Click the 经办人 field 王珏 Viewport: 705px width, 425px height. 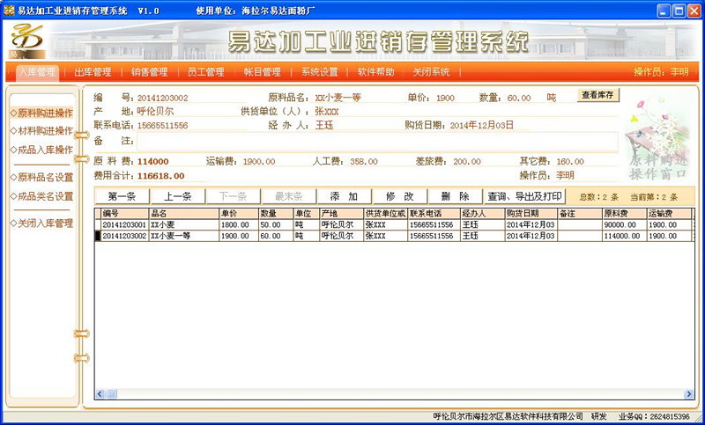324,125
